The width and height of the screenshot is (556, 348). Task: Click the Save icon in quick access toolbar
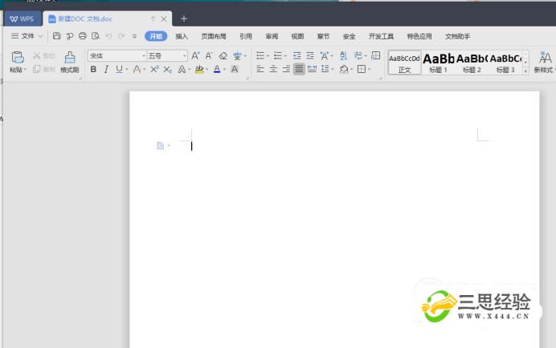pos(56,36)
